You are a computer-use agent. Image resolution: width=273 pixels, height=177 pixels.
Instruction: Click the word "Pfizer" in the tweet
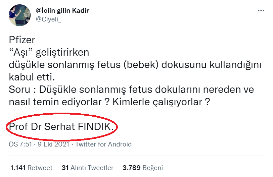click(x=22, y=41)
